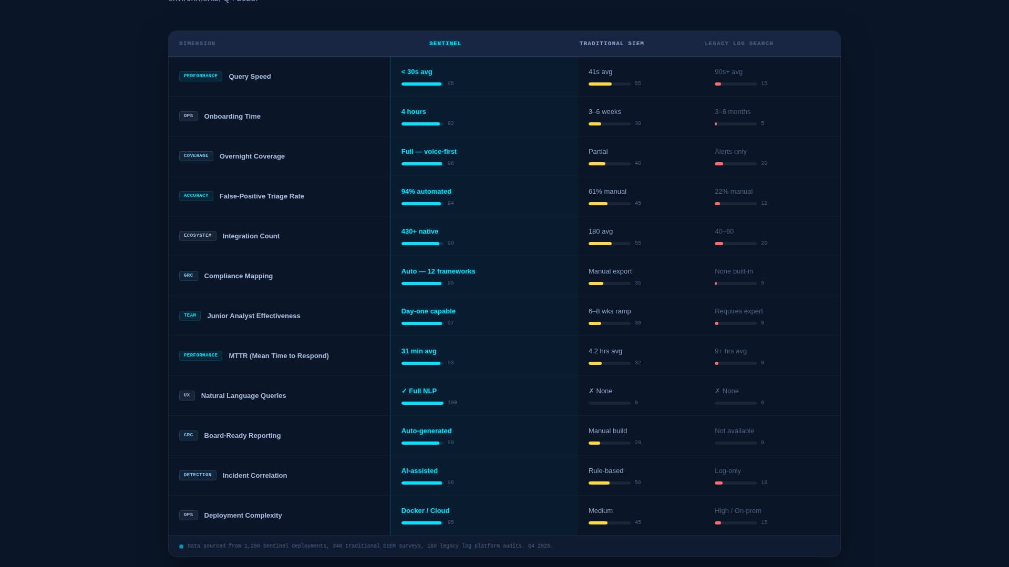Click the '4.2 hrs avg' value
The image size is (1009, 567).
605,351
